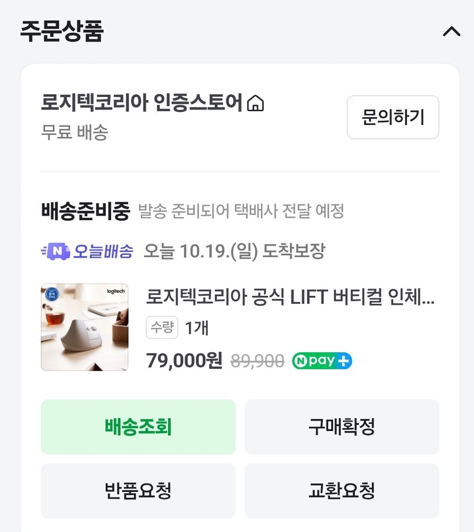Track shipment with 배송조회 button
Image resolution: width=474 pixels, height=532 pixels.
[138, 427]
